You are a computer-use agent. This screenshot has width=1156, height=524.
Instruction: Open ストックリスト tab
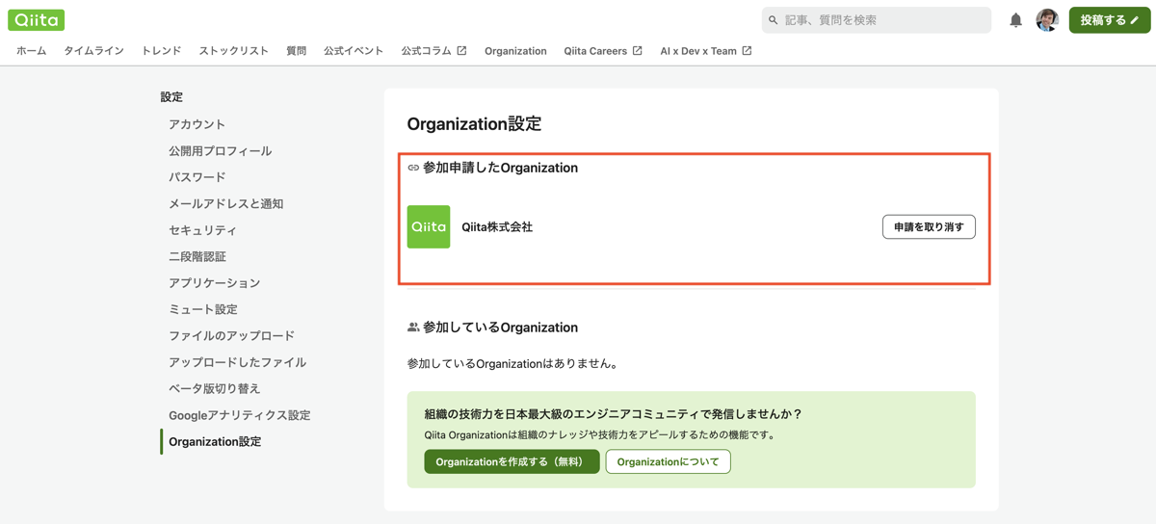[233, 51]
